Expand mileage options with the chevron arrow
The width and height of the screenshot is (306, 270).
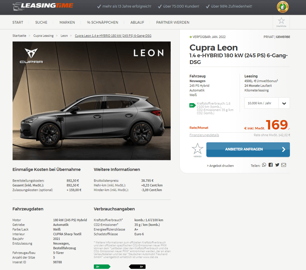(284, 103)
